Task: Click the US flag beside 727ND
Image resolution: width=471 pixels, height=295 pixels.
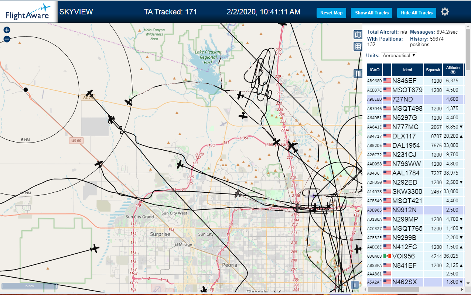Action: [x=387, y=99]
